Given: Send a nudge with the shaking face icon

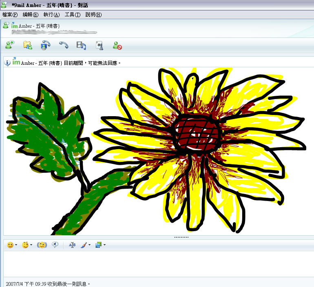Looking at the screenshot, I should [x=42, y=245].
